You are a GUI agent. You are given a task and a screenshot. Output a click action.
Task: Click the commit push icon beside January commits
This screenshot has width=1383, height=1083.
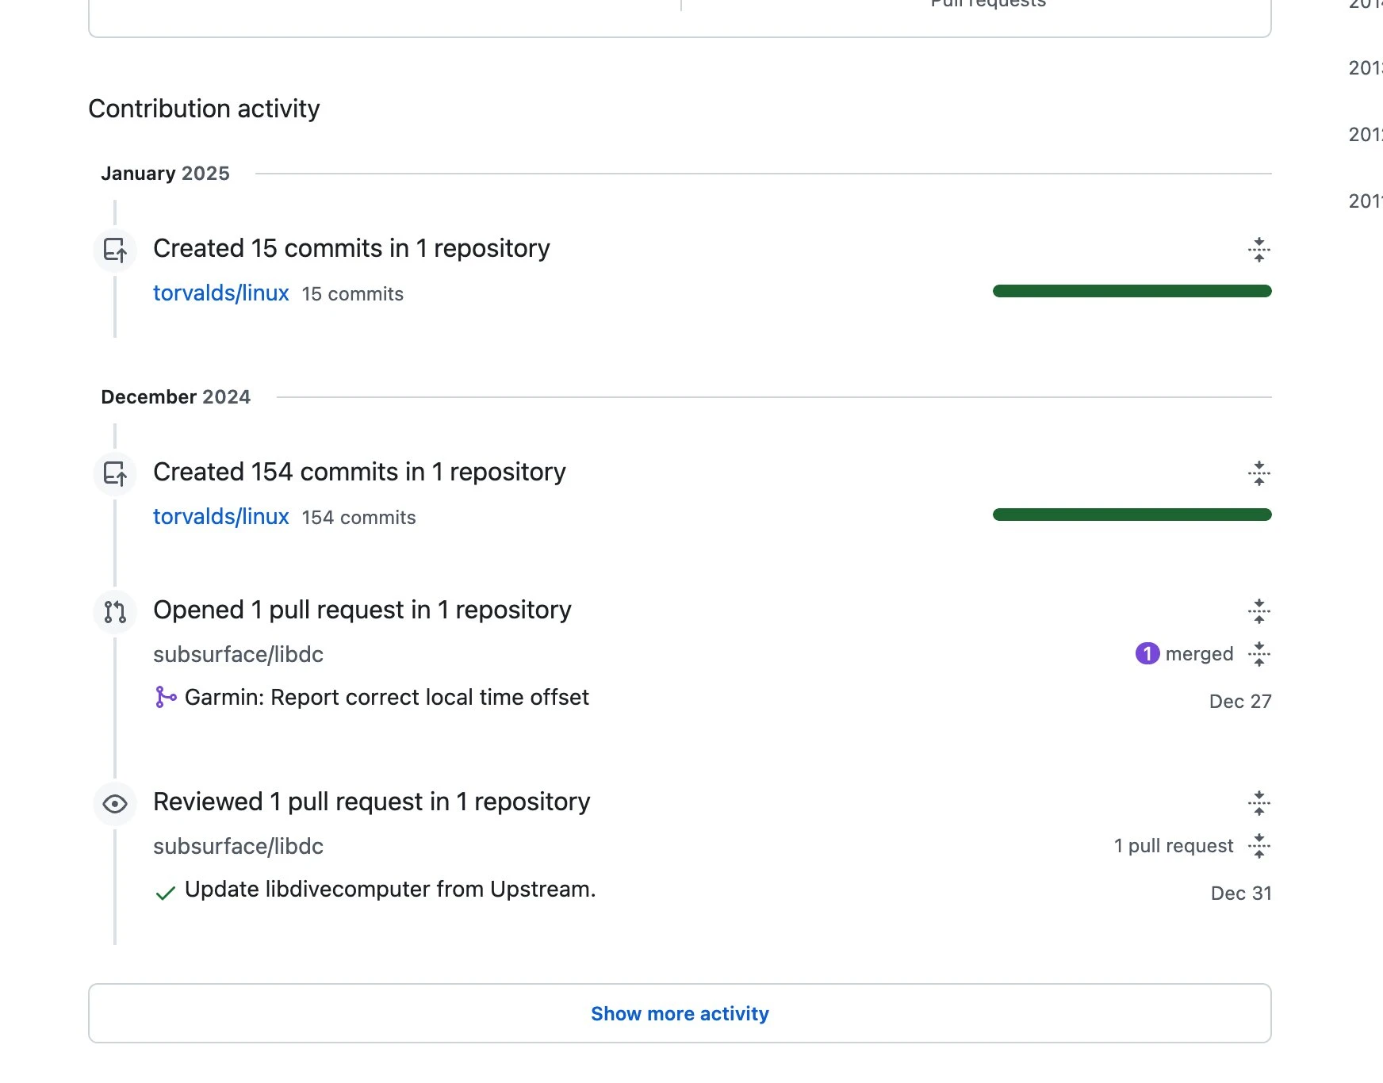pos(115,251)
